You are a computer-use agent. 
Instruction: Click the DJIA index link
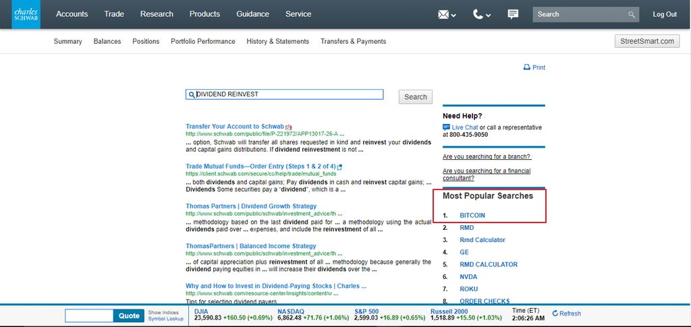click(201, 311)
